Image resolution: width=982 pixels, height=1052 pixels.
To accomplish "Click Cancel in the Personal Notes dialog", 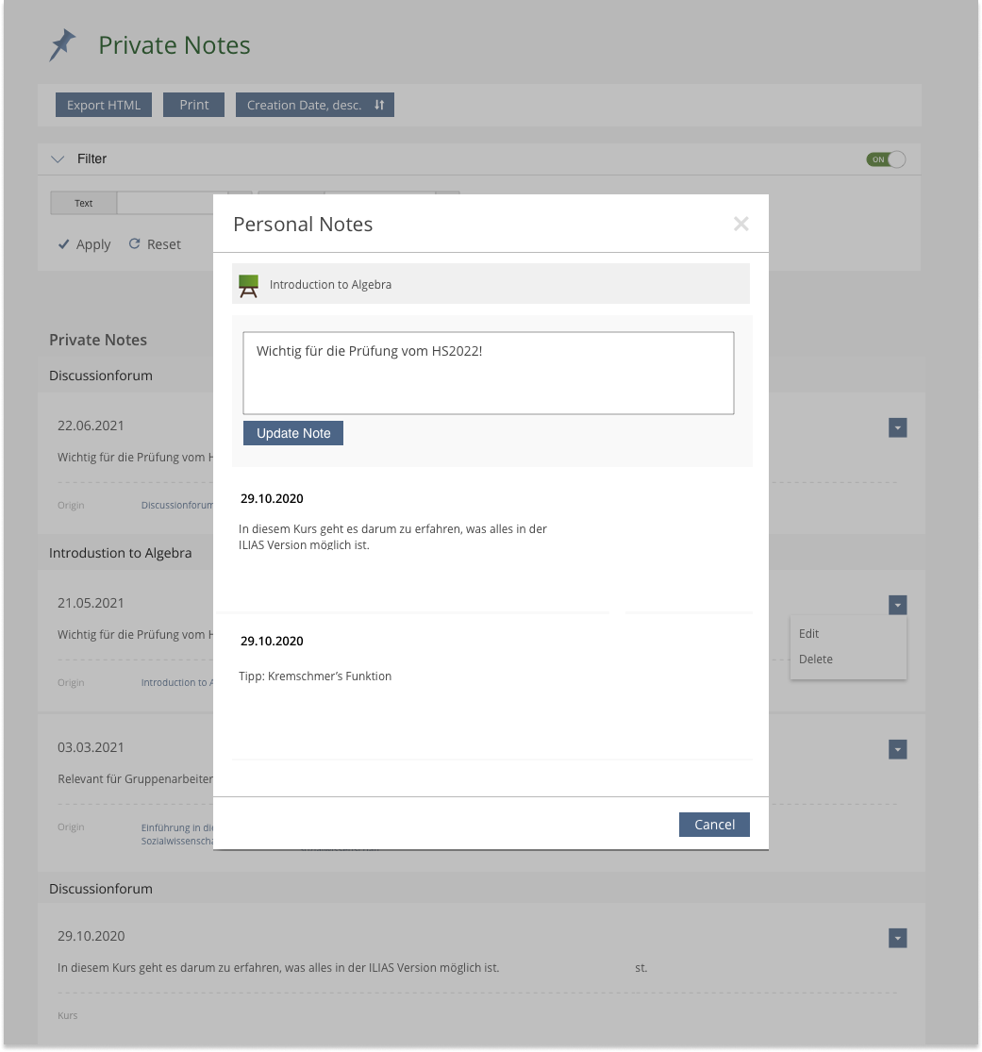I will click(714, 825).
